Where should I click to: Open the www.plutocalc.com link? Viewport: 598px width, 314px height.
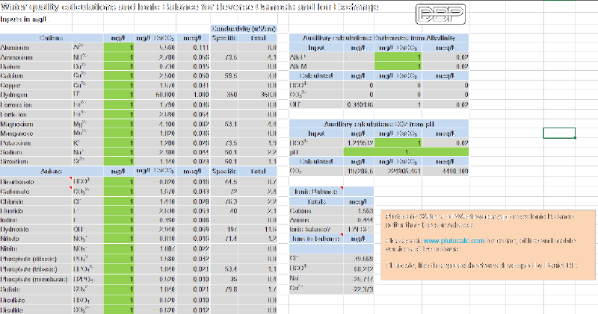(454, 241)
